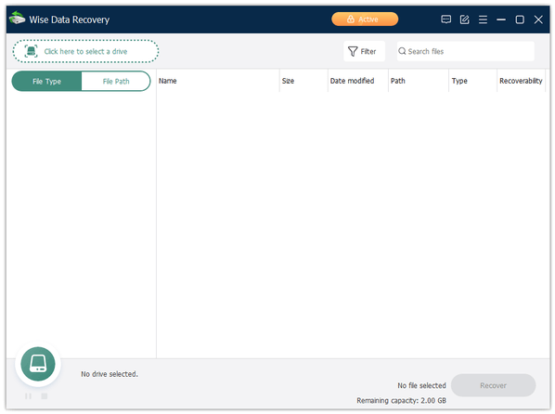Sort by the Type column header
The height and width of the screenshot is (414, 555).
click(x=473, y=81)
